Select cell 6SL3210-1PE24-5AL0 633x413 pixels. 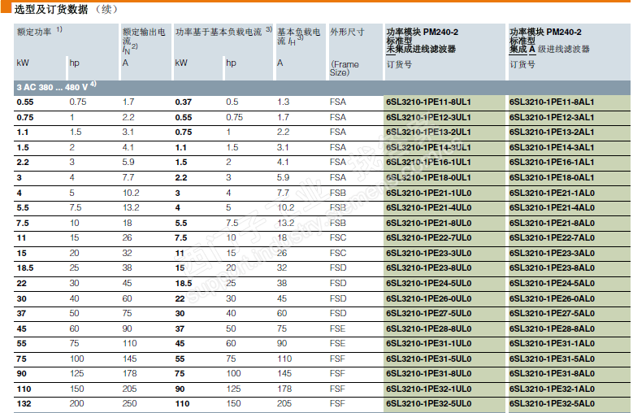tap(552, 284)
